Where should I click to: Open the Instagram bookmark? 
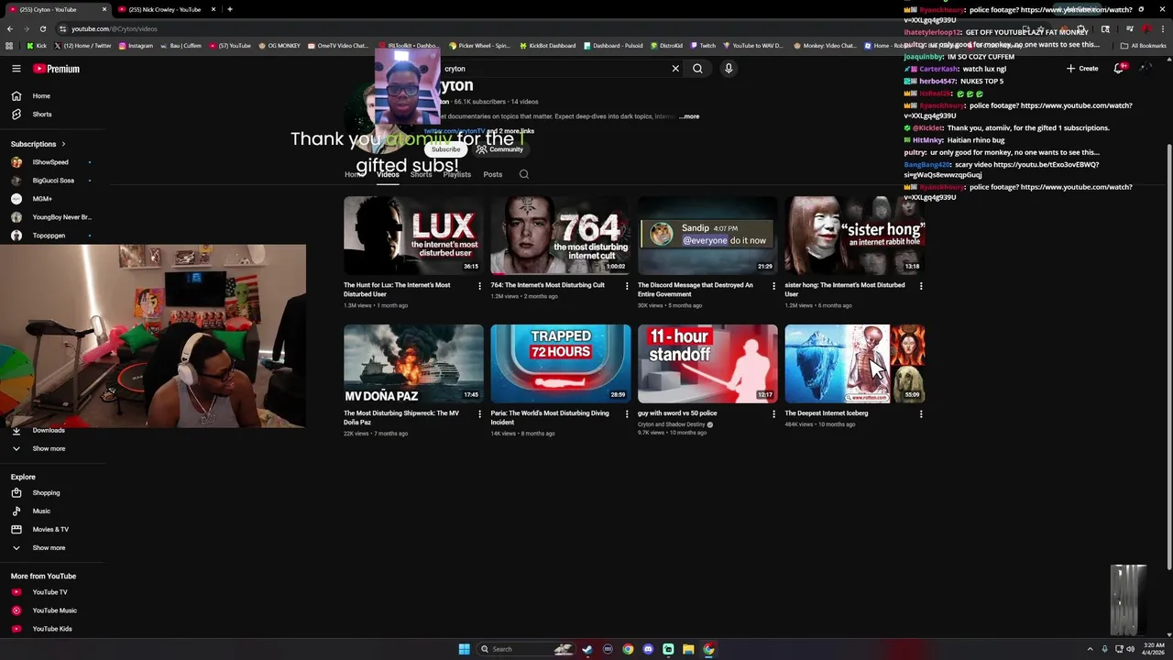pos(135,45)
